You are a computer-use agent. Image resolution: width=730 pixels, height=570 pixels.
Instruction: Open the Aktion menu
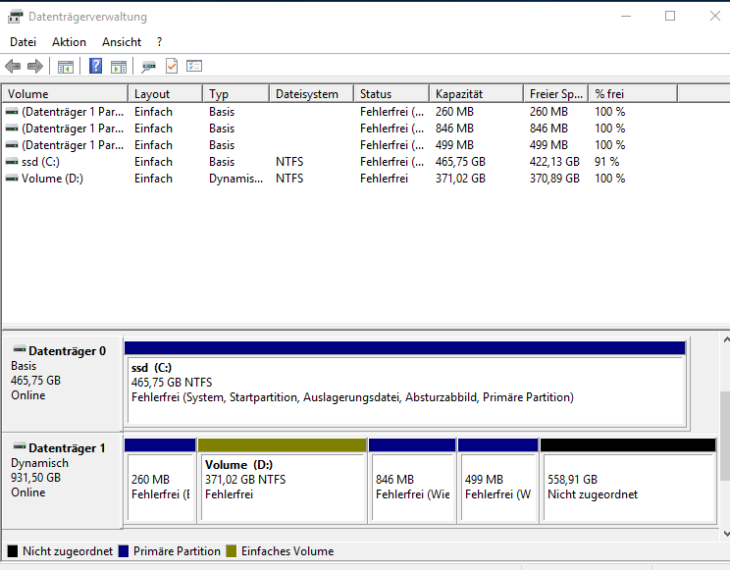pyautogui.click(x=69, y=42)
